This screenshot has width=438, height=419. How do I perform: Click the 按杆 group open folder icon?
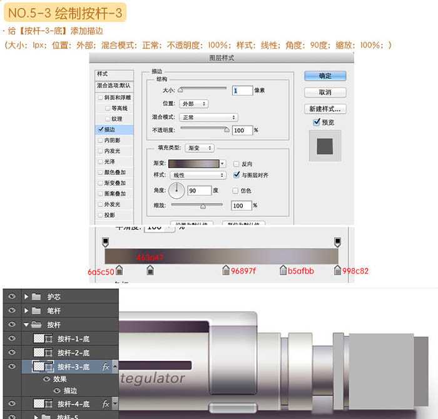pyautogui.click(x=36, y=325)
